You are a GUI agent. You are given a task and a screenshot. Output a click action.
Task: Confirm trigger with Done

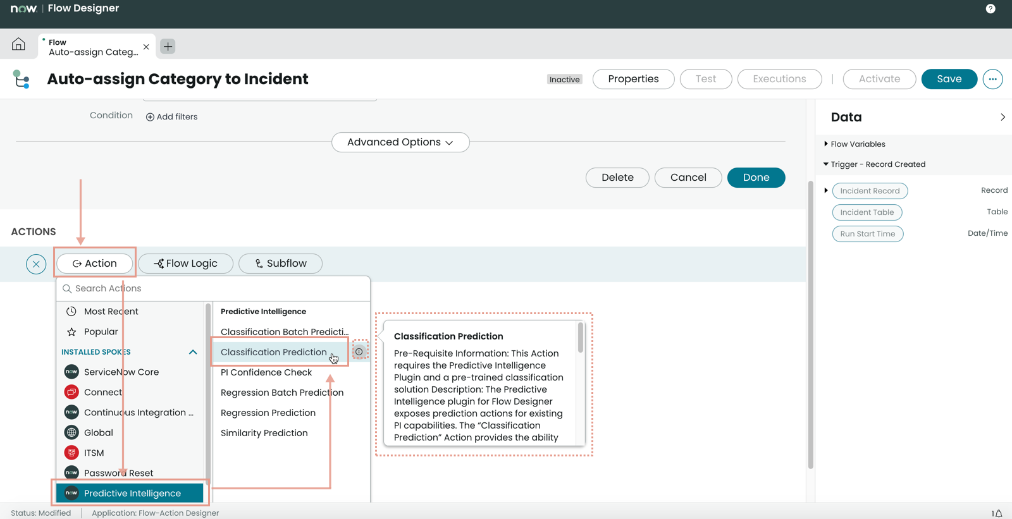pos(756,178)
